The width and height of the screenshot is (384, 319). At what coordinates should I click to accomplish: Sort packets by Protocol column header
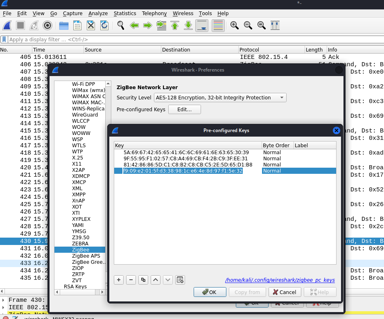271,49
